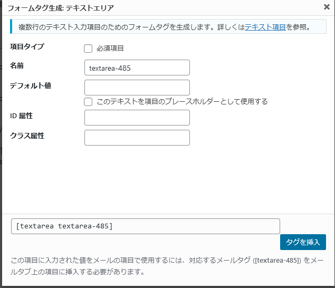Click the 項目タイプ row label
Image resolution: width=335 pixels, height=288 pixels.
(27, 46)
